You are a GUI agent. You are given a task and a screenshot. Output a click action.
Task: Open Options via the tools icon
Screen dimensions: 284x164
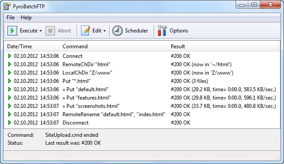tap(162, 31)
